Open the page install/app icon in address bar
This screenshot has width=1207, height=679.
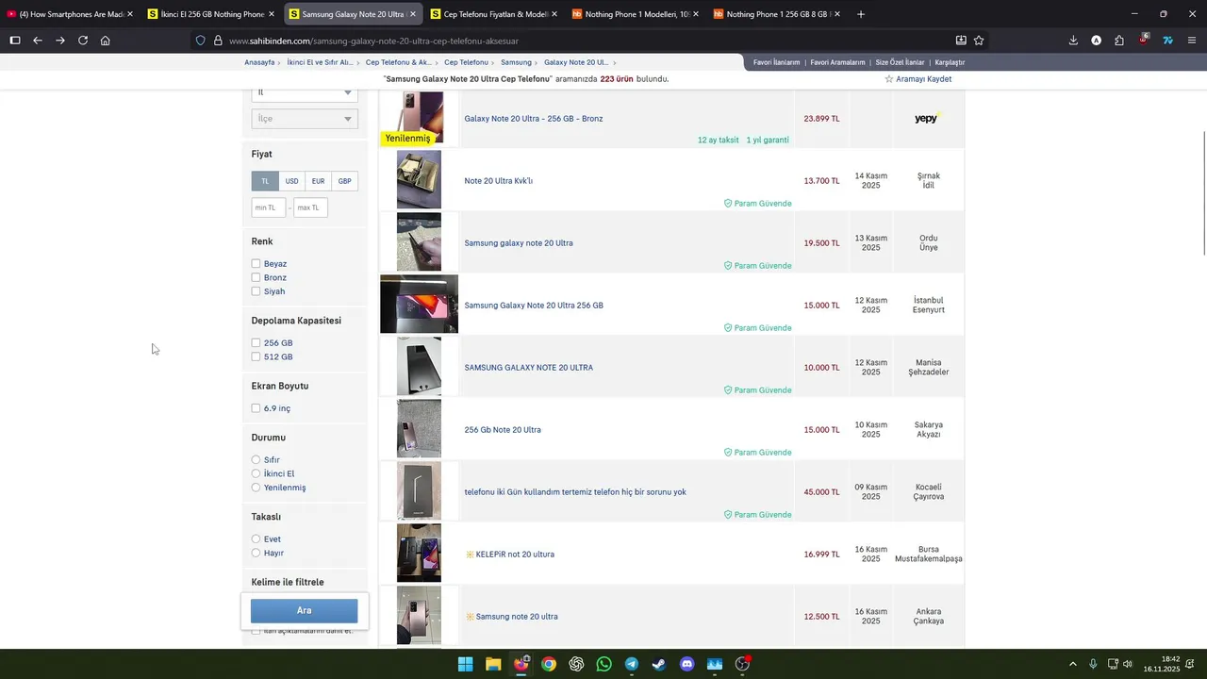click(x=960, y=41)
